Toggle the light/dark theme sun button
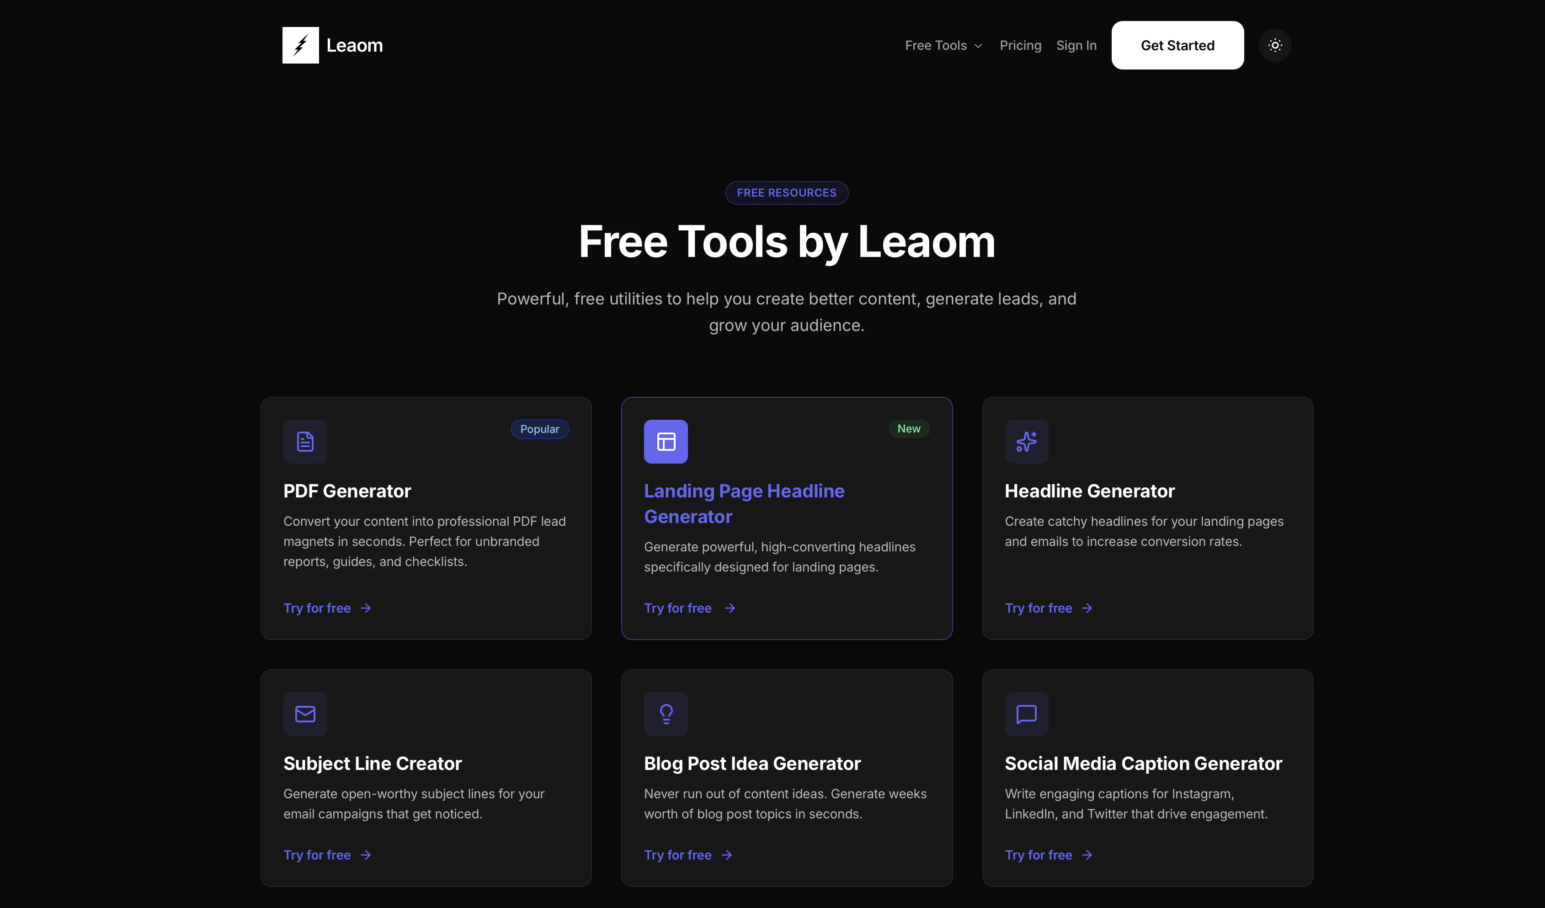 tap(1274, 45)
